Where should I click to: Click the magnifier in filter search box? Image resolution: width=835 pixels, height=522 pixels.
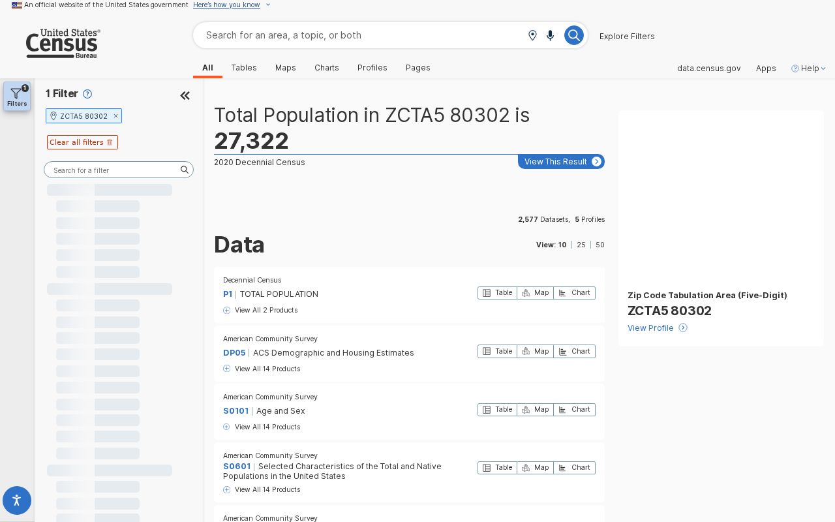click(x=185, y=170)
